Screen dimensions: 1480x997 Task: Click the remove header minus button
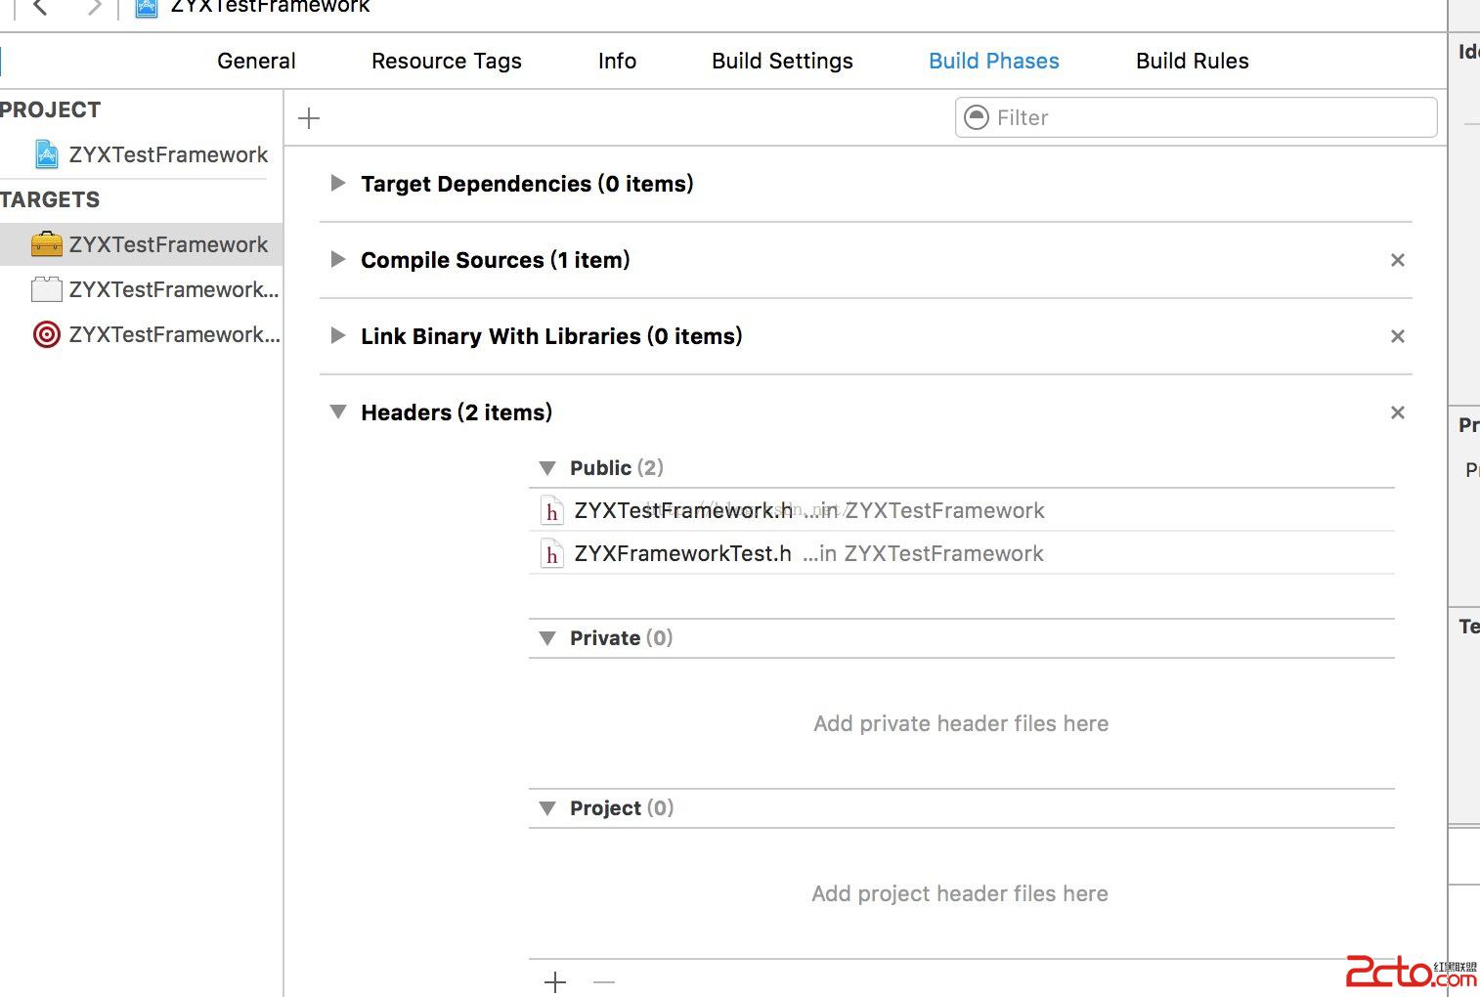[x=604, y=981]
